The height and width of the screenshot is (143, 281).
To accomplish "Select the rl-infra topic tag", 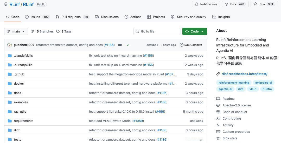I will tap(267, 89).
